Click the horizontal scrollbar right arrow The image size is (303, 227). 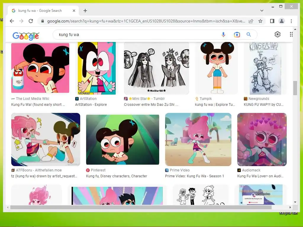pos(290,207)
